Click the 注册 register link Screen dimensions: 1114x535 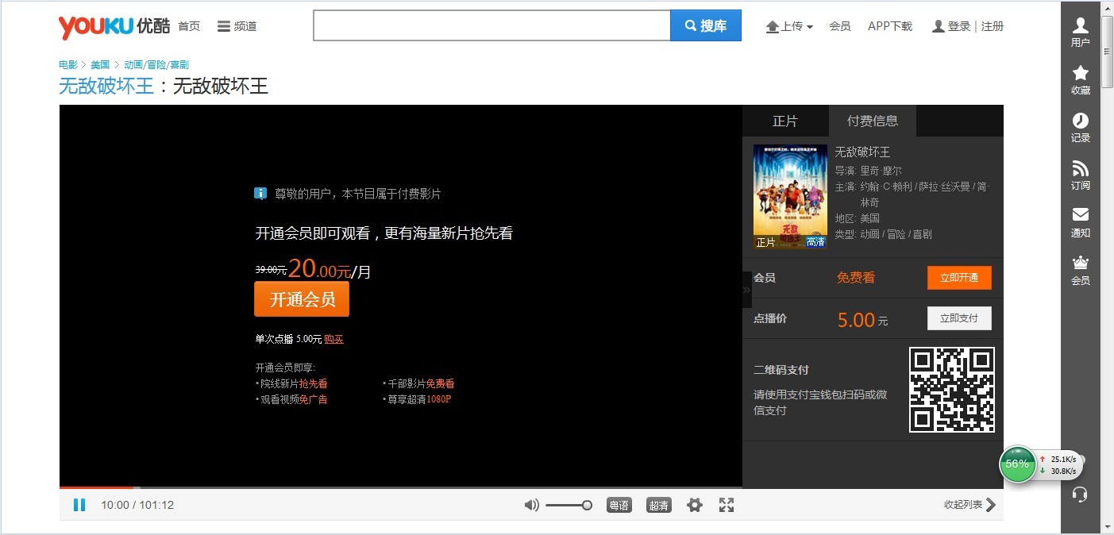point(993,26)
